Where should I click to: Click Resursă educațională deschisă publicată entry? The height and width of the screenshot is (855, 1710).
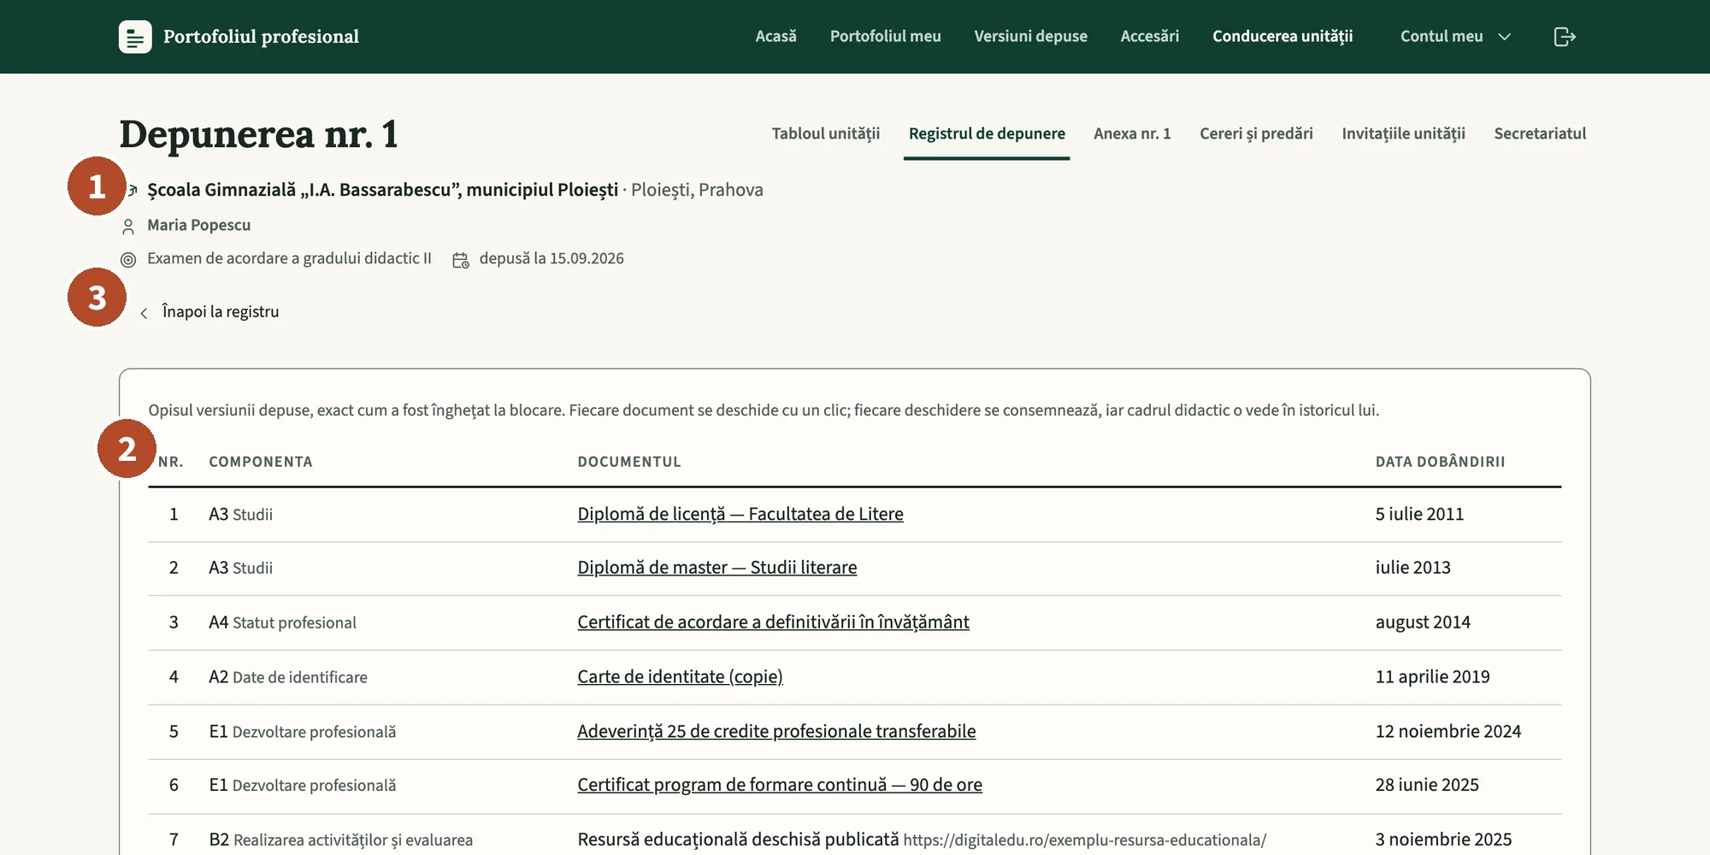coord(738,840)
